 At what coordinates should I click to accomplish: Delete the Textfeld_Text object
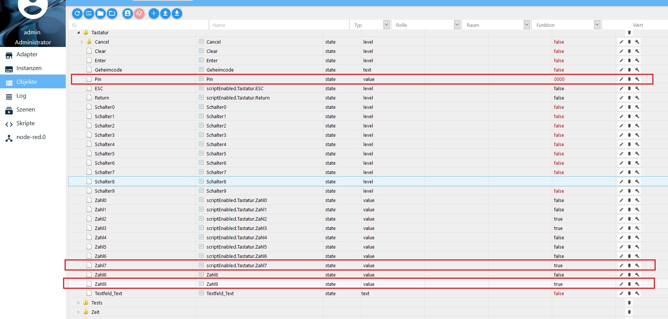coord(629,293)
